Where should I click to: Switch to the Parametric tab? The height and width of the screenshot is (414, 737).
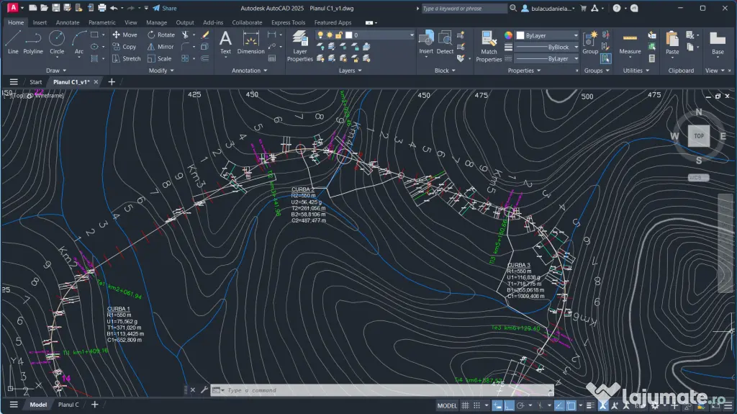[102, 22]
